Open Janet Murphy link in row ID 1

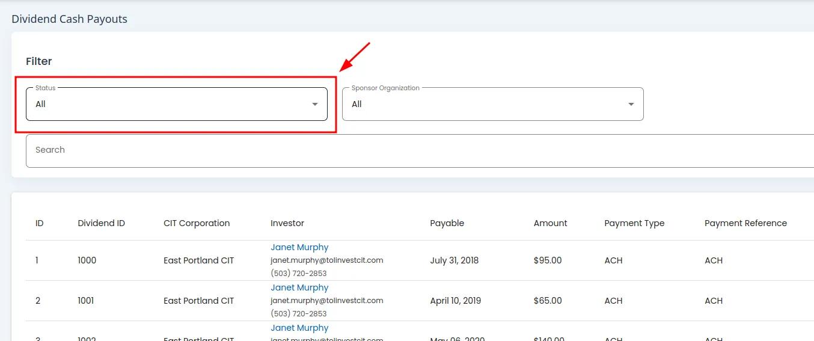pyautogui.click(x=299, y=247)
